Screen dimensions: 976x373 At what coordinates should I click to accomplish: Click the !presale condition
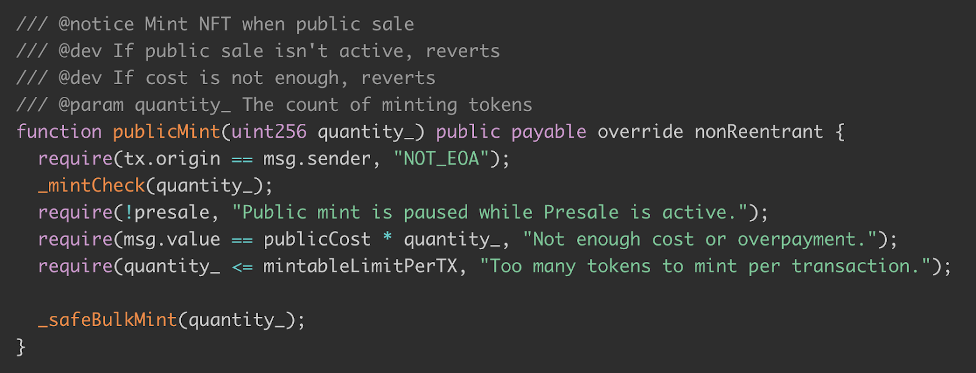[167, 212]
